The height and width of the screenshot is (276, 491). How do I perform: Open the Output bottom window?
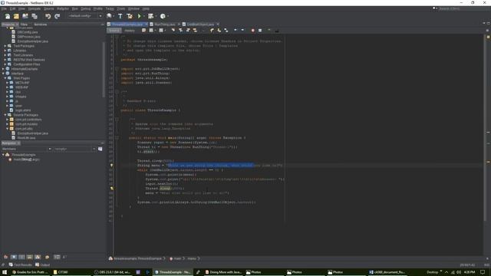(43, 264)
